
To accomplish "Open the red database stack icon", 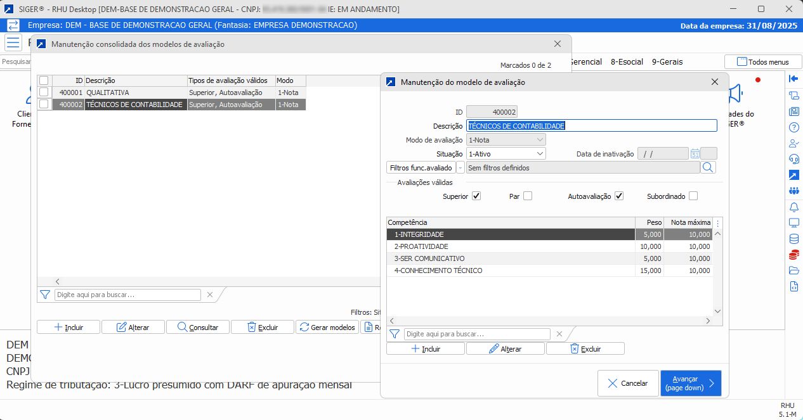I will tap(793, 255).
